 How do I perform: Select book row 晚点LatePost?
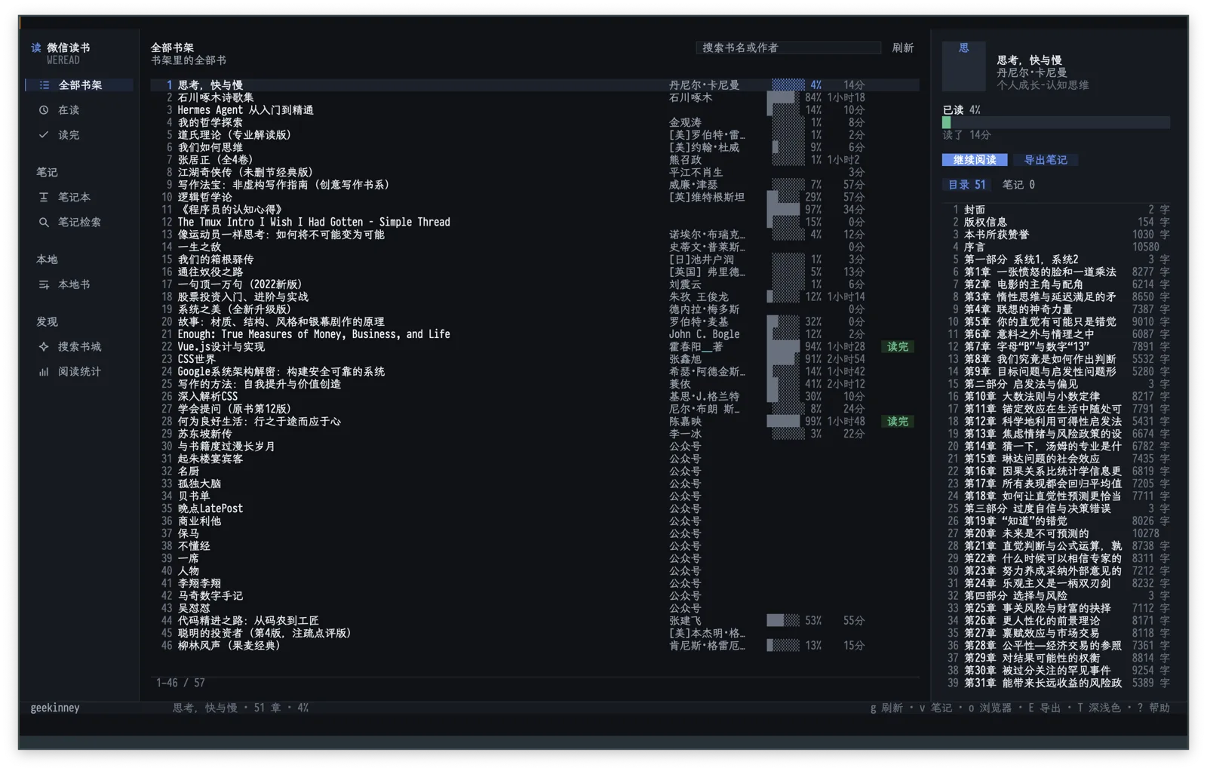(x=534, y=508)
